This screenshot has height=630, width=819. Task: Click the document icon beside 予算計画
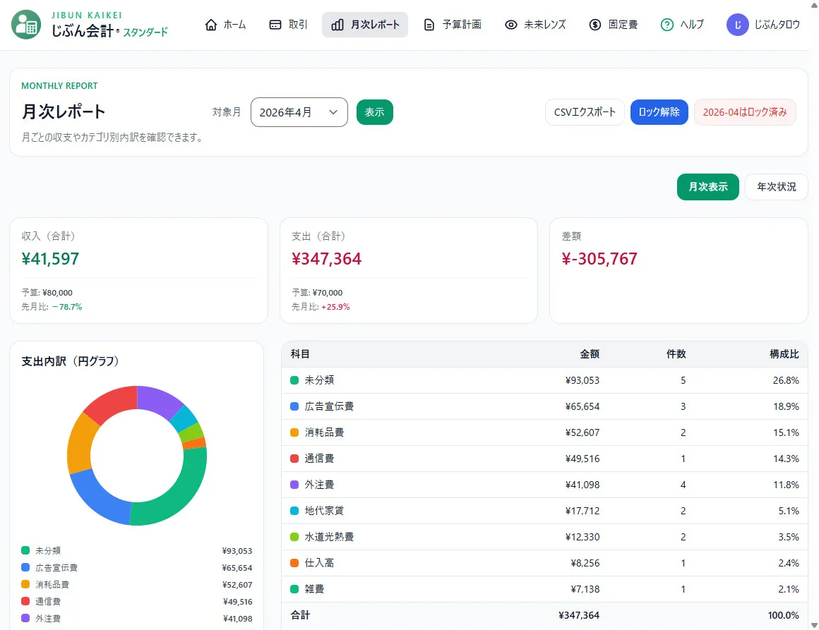(429, 25)
